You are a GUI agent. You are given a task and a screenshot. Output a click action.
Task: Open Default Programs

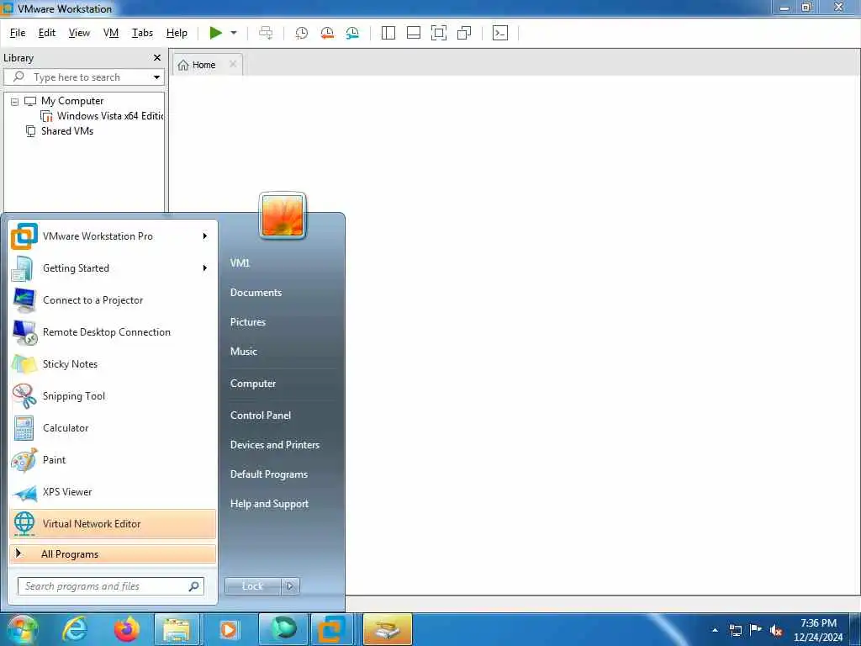click(x=268, y=474)
